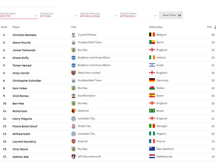Open Harry Maguire's player link
The width and height of the screenshot is (216, 162).
(x=22, y=119)
